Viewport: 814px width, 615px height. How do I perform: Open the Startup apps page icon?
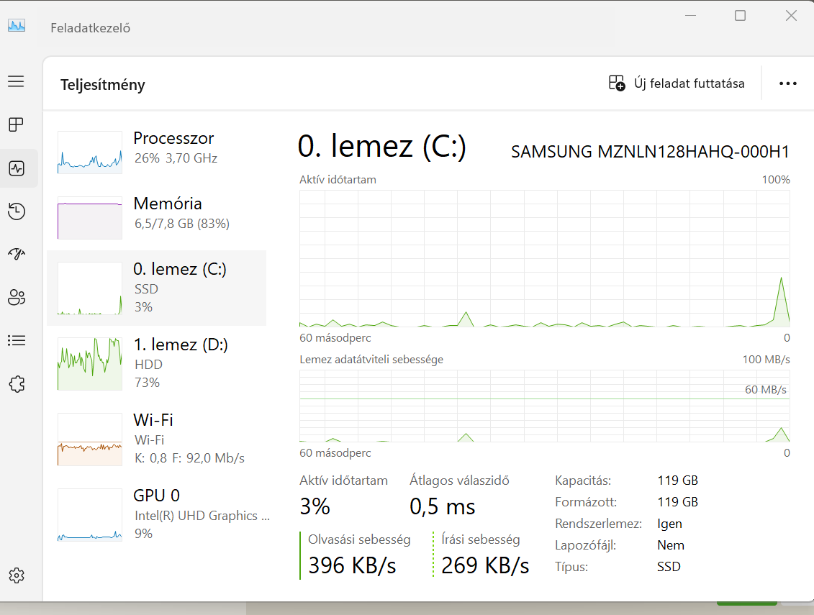coord(17,254)
